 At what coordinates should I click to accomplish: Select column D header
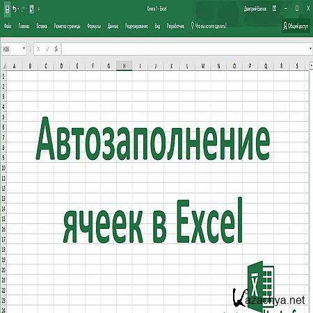point(61,66)
